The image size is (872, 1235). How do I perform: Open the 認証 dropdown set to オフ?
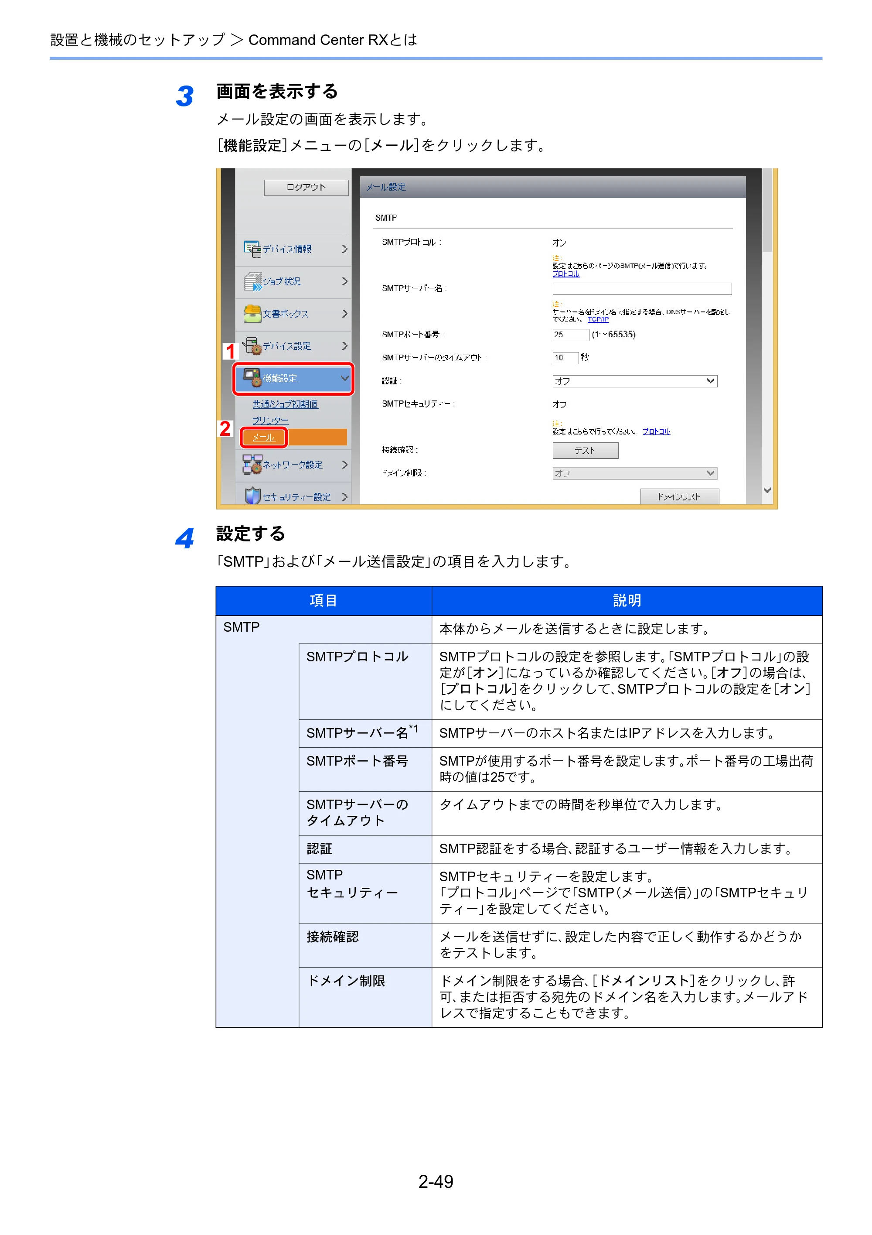tap(634, 381)
